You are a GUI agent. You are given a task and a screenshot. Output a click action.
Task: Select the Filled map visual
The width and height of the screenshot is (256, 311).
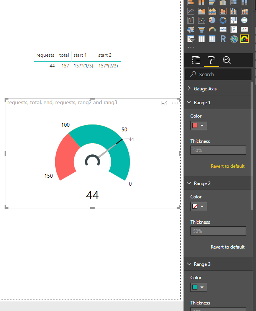(191, 29)
